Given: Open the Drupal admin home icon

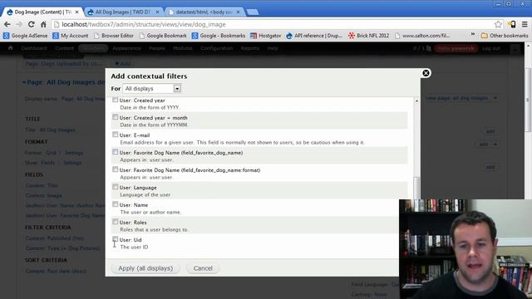Looking at the screenshot, I should [x=11, y=48].
